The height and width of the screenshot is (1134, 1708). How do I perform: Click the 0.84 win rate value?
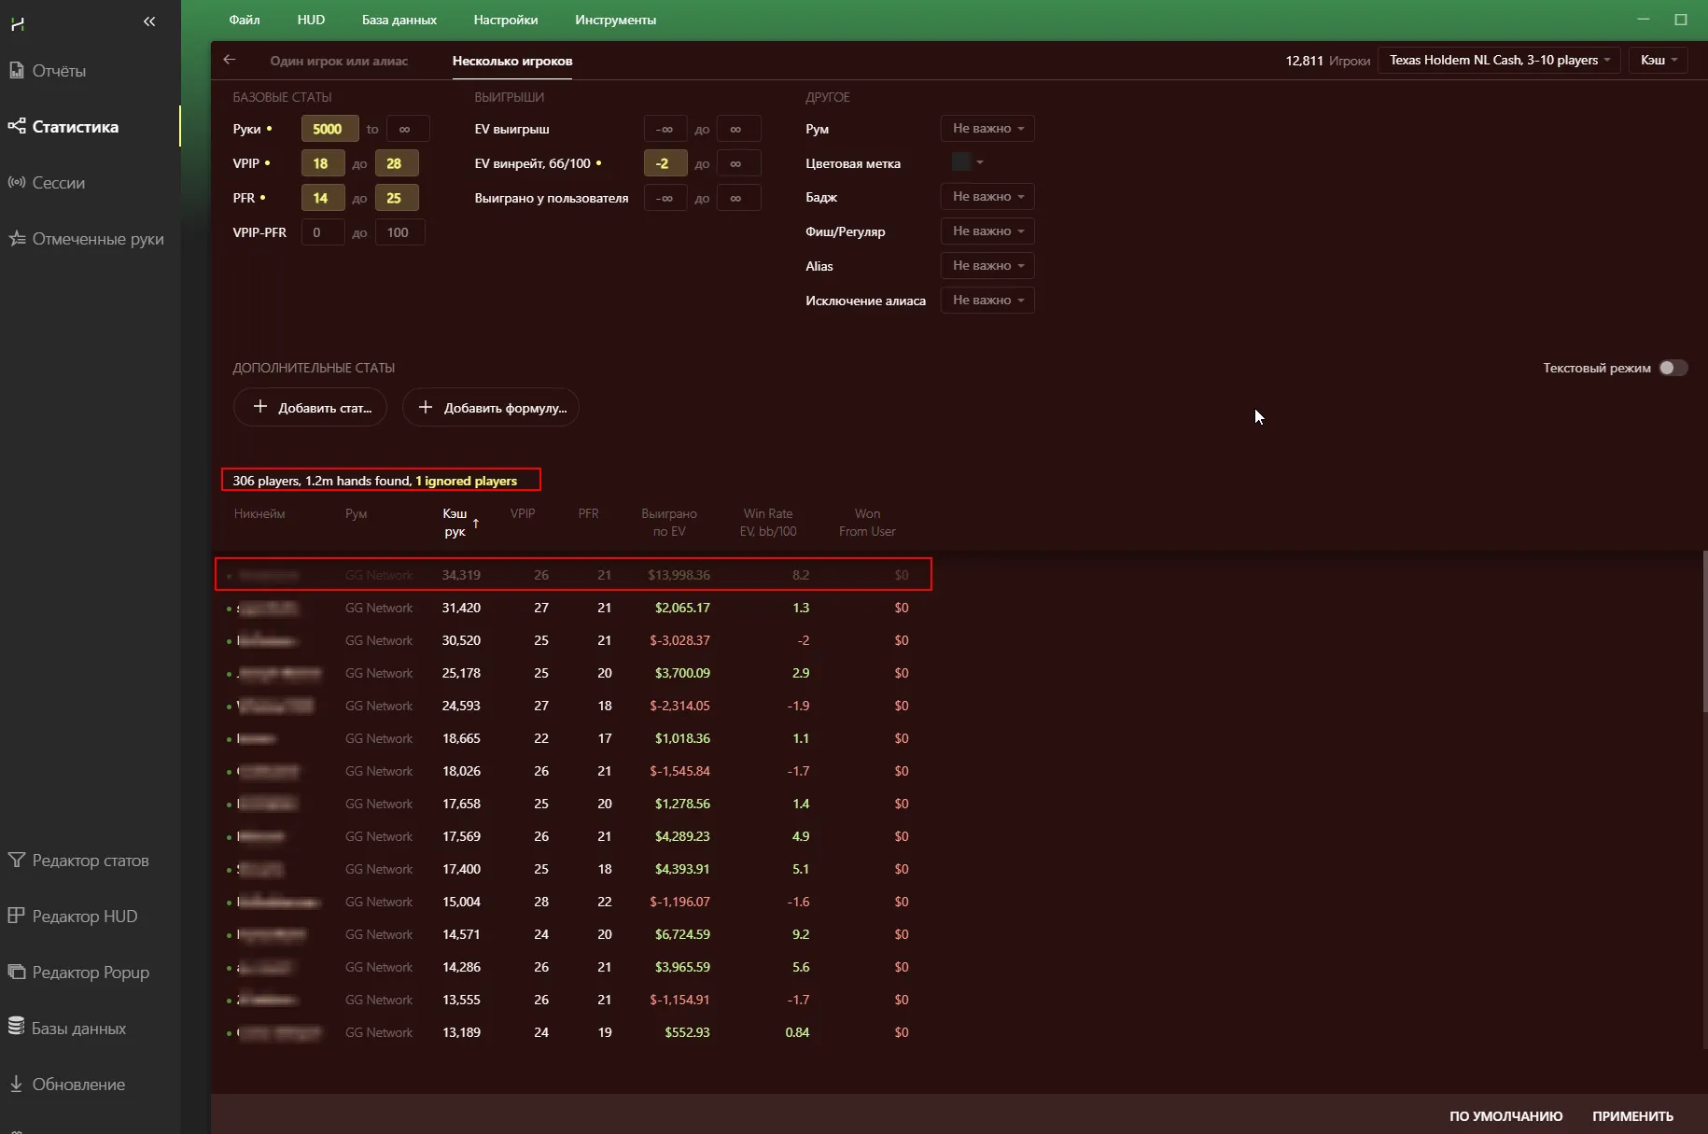point(797,1032)
